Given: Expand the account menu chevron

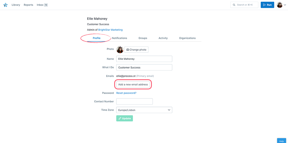Looking at the screenshot, I should click(x=285, y=5).
